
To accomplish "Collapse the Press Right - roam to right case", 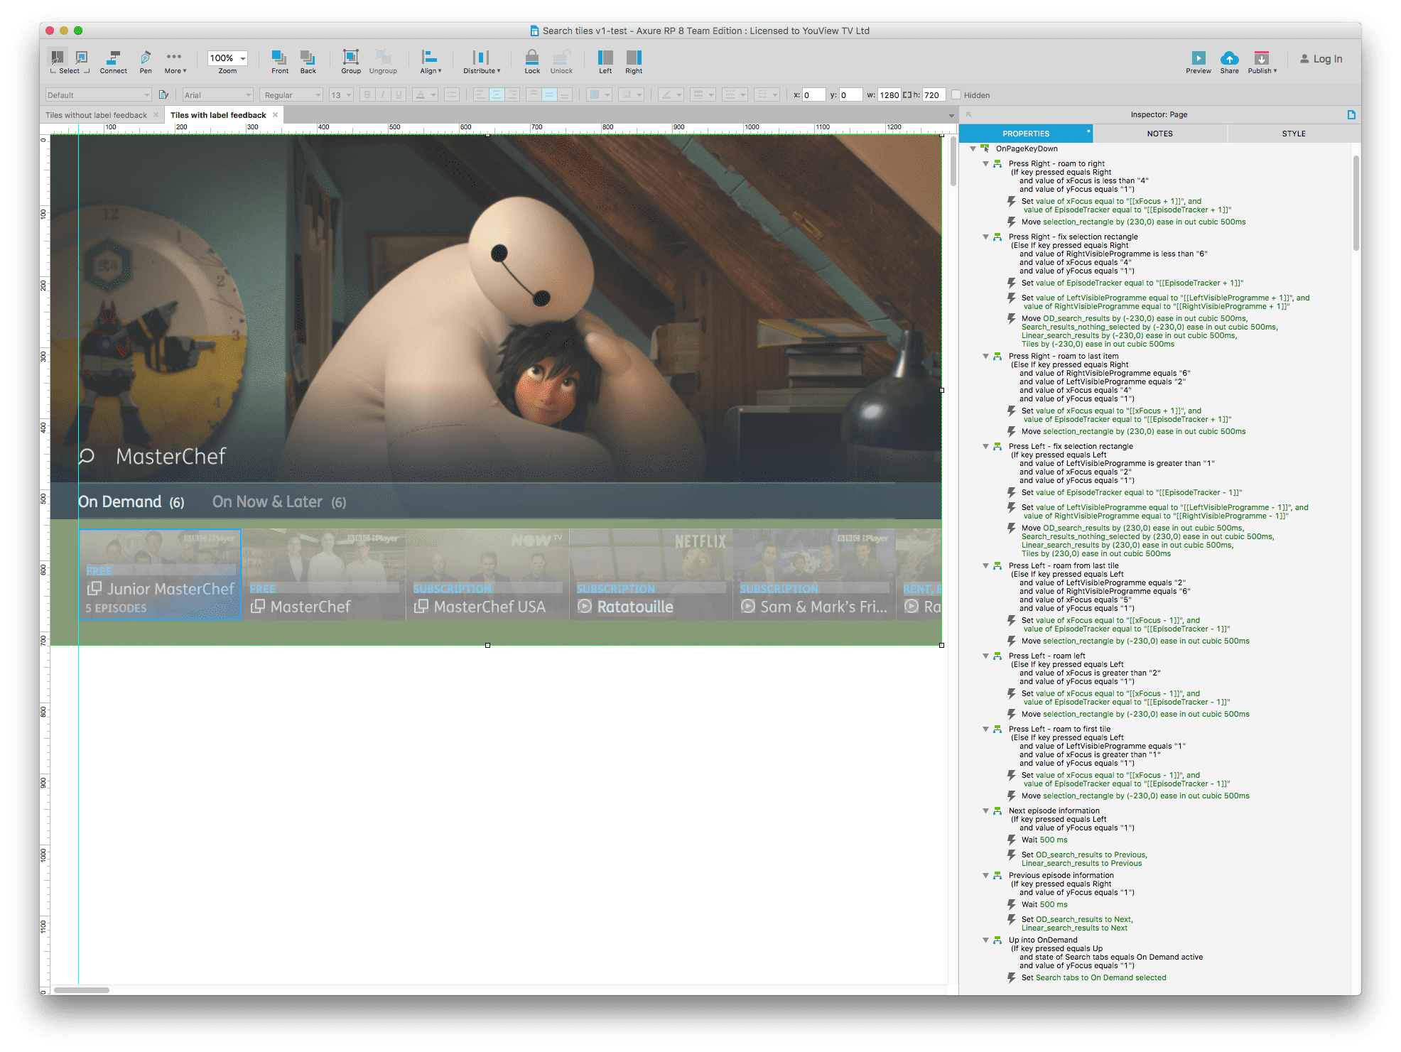I will [x=986, y=164].
